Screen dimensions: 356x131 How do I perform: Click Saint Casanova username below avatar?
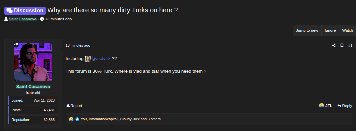point(33,87)
